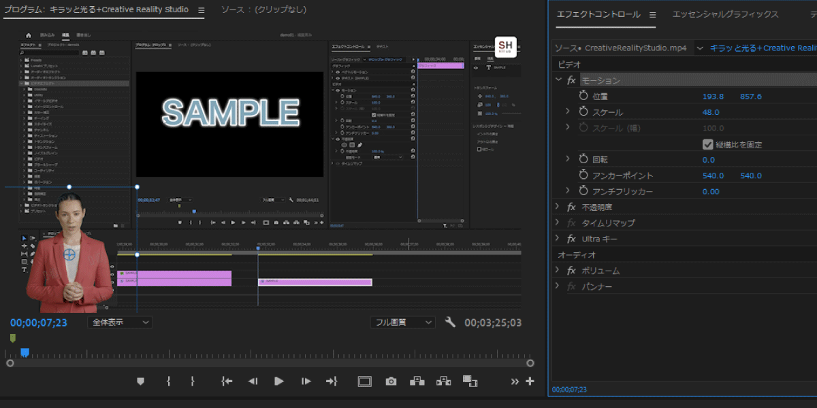Open the 全体表示 zoom level dropdown
The height and width of the screenshot is (408, 817).
(x=120, y=322)
